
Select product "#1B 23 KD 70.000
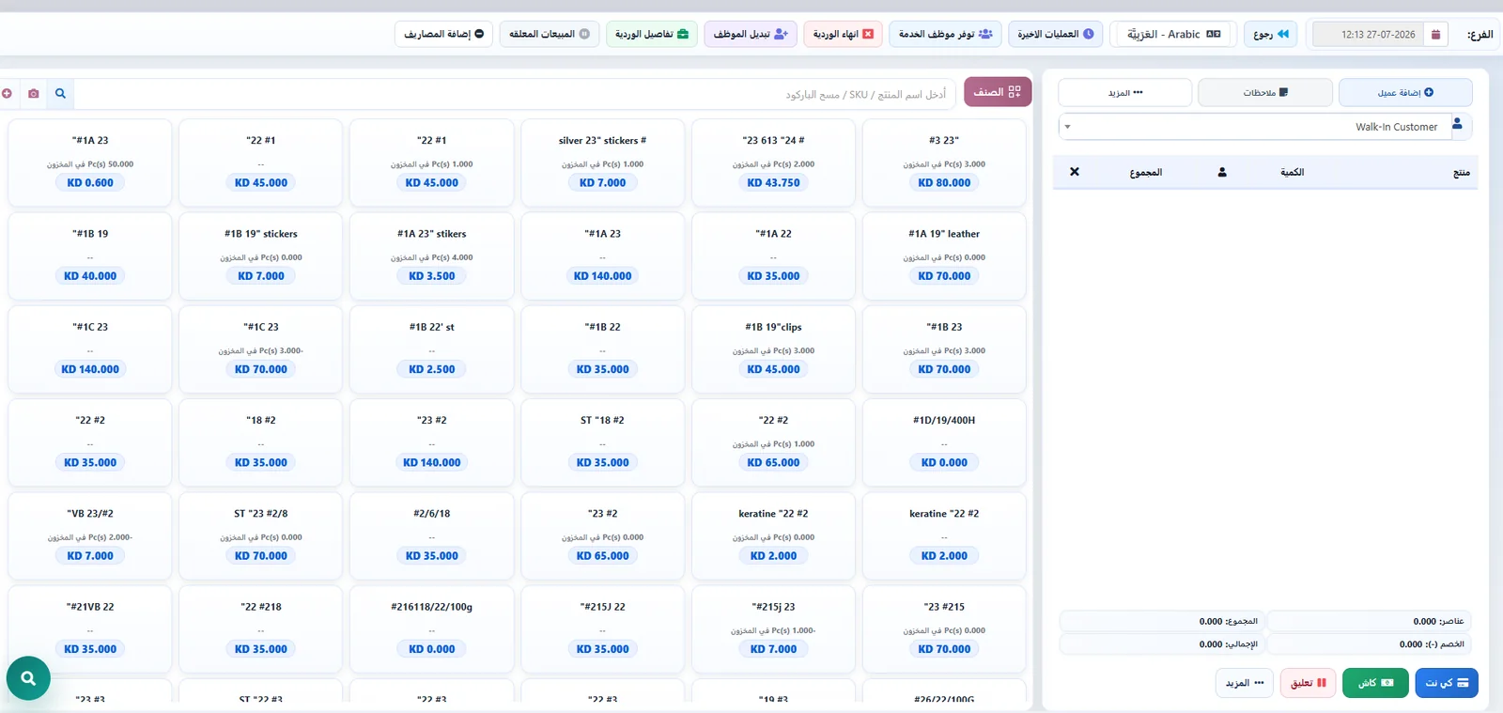click(x=944, y=349)
